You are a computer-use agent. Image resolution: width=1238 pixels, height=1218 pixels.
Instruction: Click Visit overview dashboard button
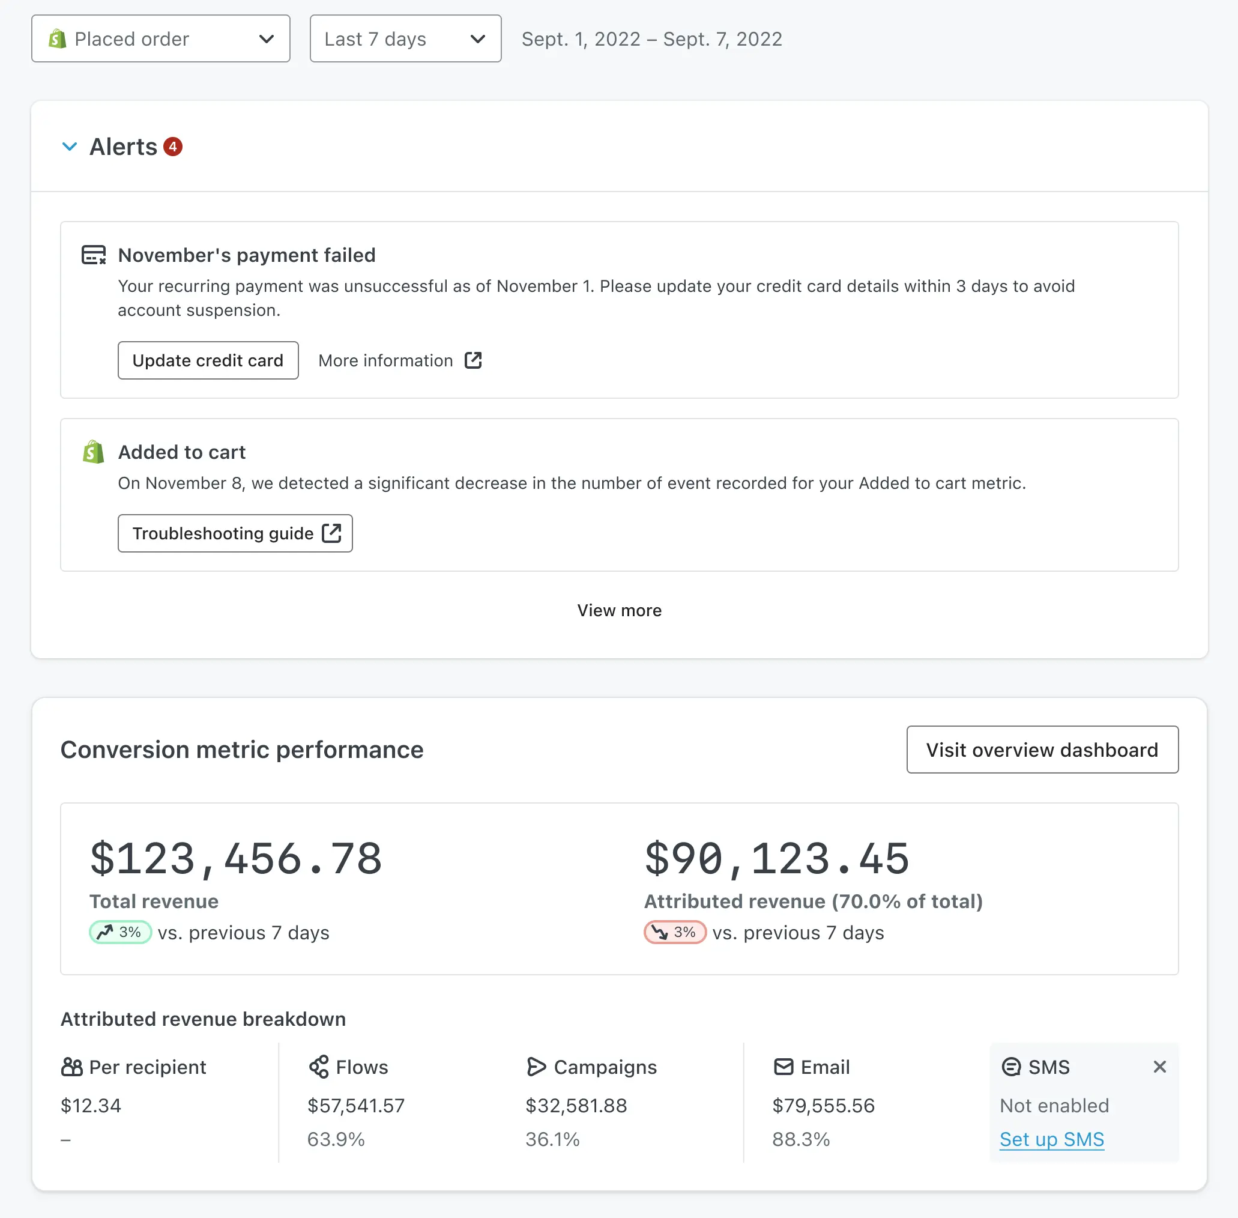coord(1042,749)
